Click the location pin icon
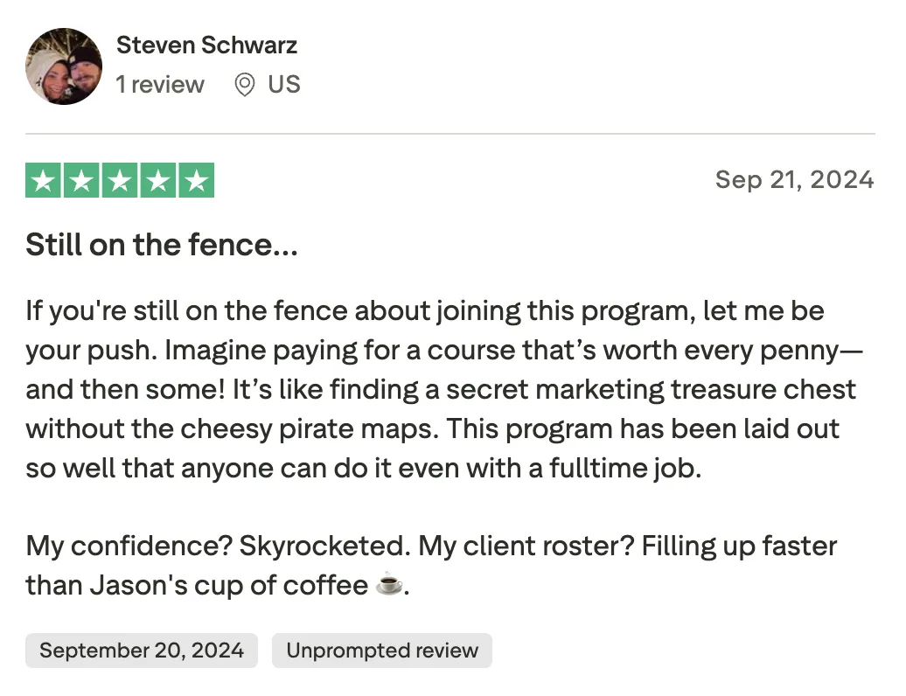906x696 pixels. [x=244, y=85]
